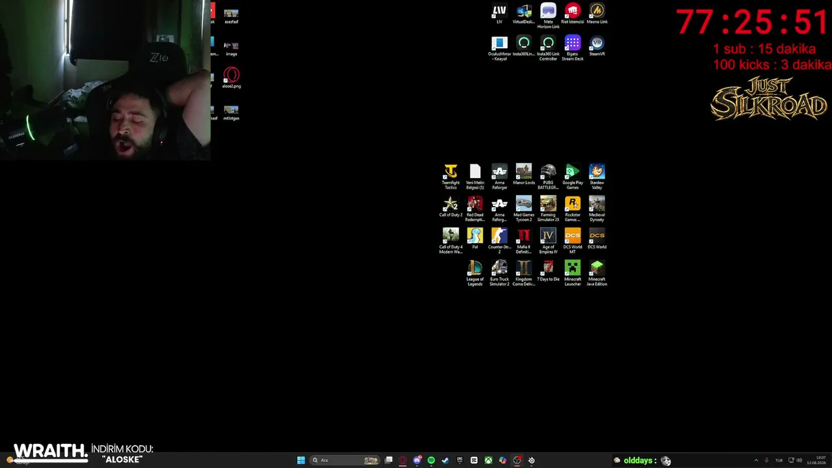Click the Call of Duty 2 shortcut
The image size is (832, 468).
click(450, 207)
